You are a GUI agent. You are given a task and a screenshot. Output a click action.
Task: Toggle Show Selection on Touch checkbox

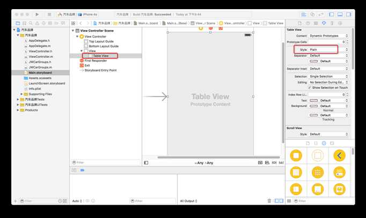click(310, 87)
